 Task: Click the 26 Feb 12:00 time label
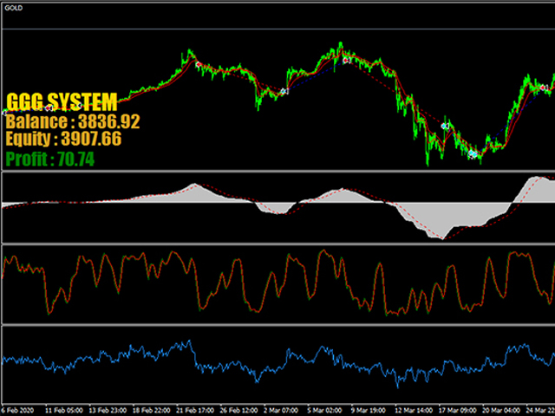point(239,410)
